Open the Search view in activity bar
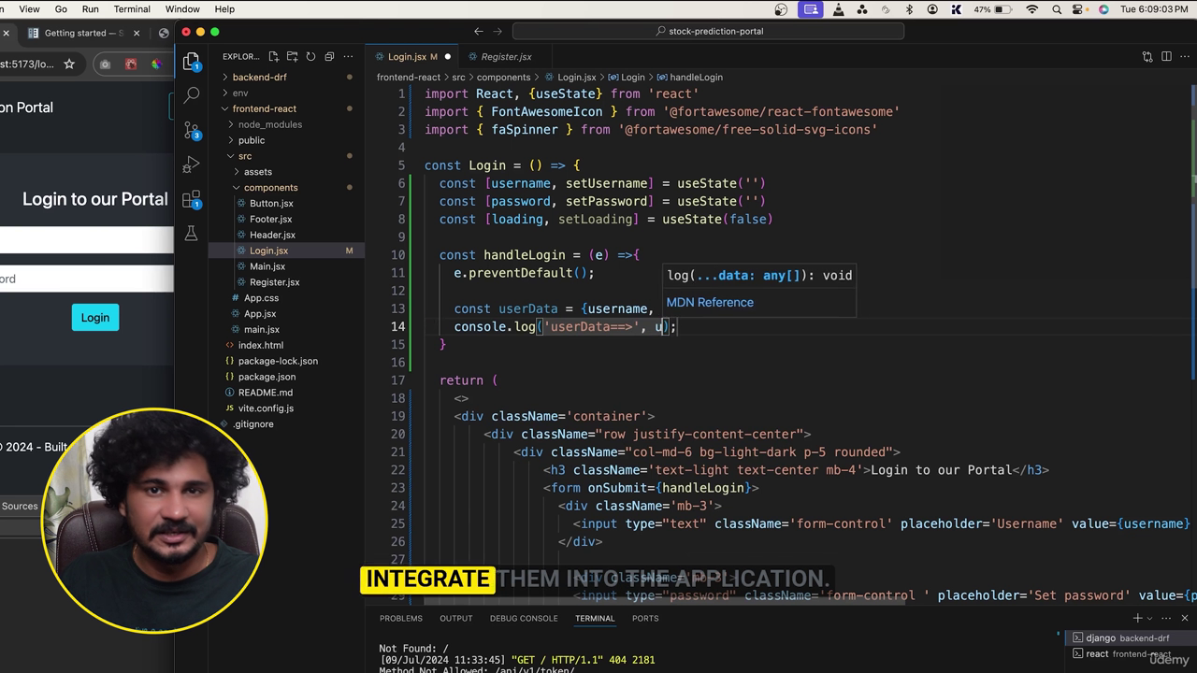This screenshot has width=1197, height=673. (192, 95)
